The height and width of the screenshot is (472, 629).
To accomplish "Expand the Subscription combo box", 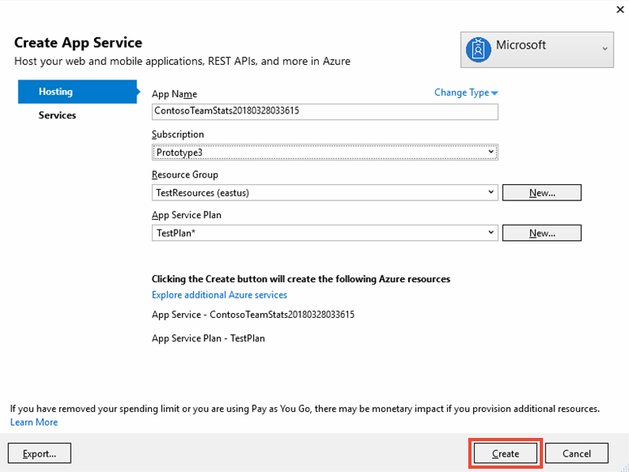I will (325, 152).
